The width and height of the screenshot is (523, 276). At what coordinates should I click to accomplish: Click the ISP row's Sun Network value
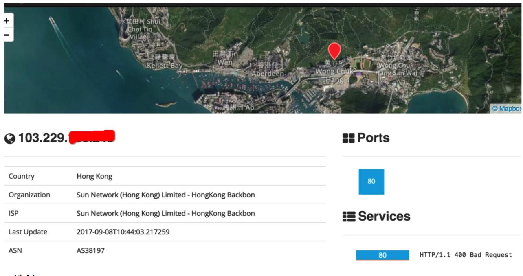(x=165, y=213)
